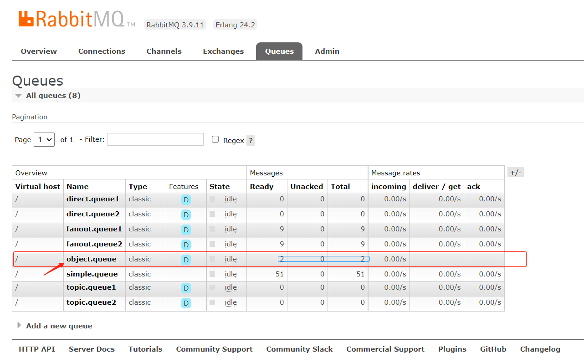This screenshot has width=584, height=363.
Task: Open the topic.queue1 queue link
Action: coord(91,287)
